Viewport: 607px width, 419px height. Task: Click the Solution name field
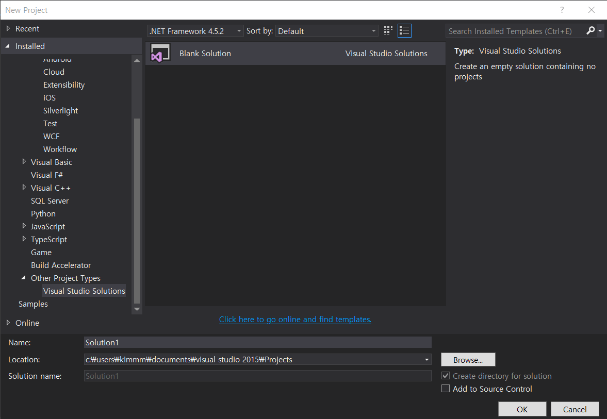(x=257, y=376)
